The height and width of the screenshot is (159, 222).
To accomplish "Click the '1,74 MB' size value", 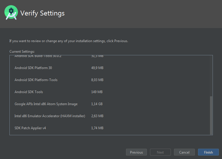I will point(97,128).
